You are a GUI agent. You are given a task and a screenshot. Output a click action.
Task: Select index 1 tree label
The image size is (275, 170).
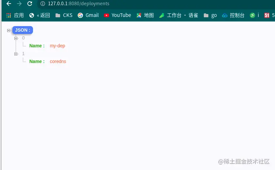[24, 54]
